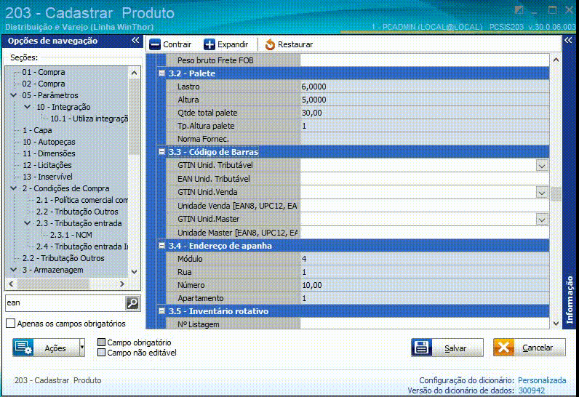Click property grid scroll down arrow
The height and width of the screenshot is (397, 579).
coord(556,324)
